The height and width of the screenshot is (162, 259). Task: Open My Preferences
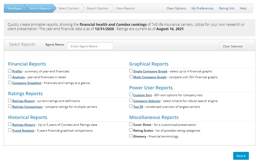coord(202,8)
